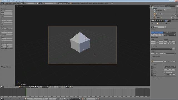Viewport: 178px width, 100px height.
Task: Open the Help menu
Action: coord(18,4)
